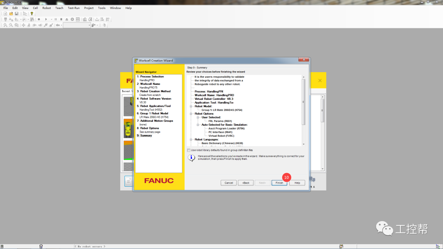Select yellow robot thumbnail in Recent list
The image size is (443, 249).
coord(128,128)
